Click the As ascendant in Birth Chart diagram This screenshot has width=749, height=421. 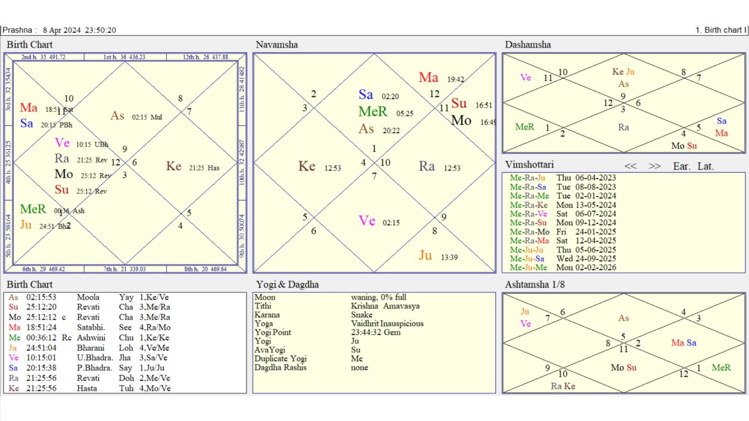136,116
